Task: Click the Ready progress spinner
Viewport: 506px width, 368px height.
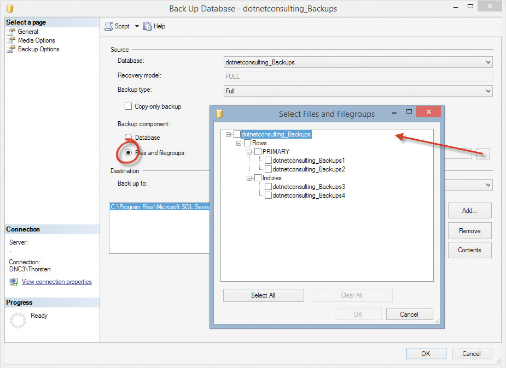Action: pos(18,320)
